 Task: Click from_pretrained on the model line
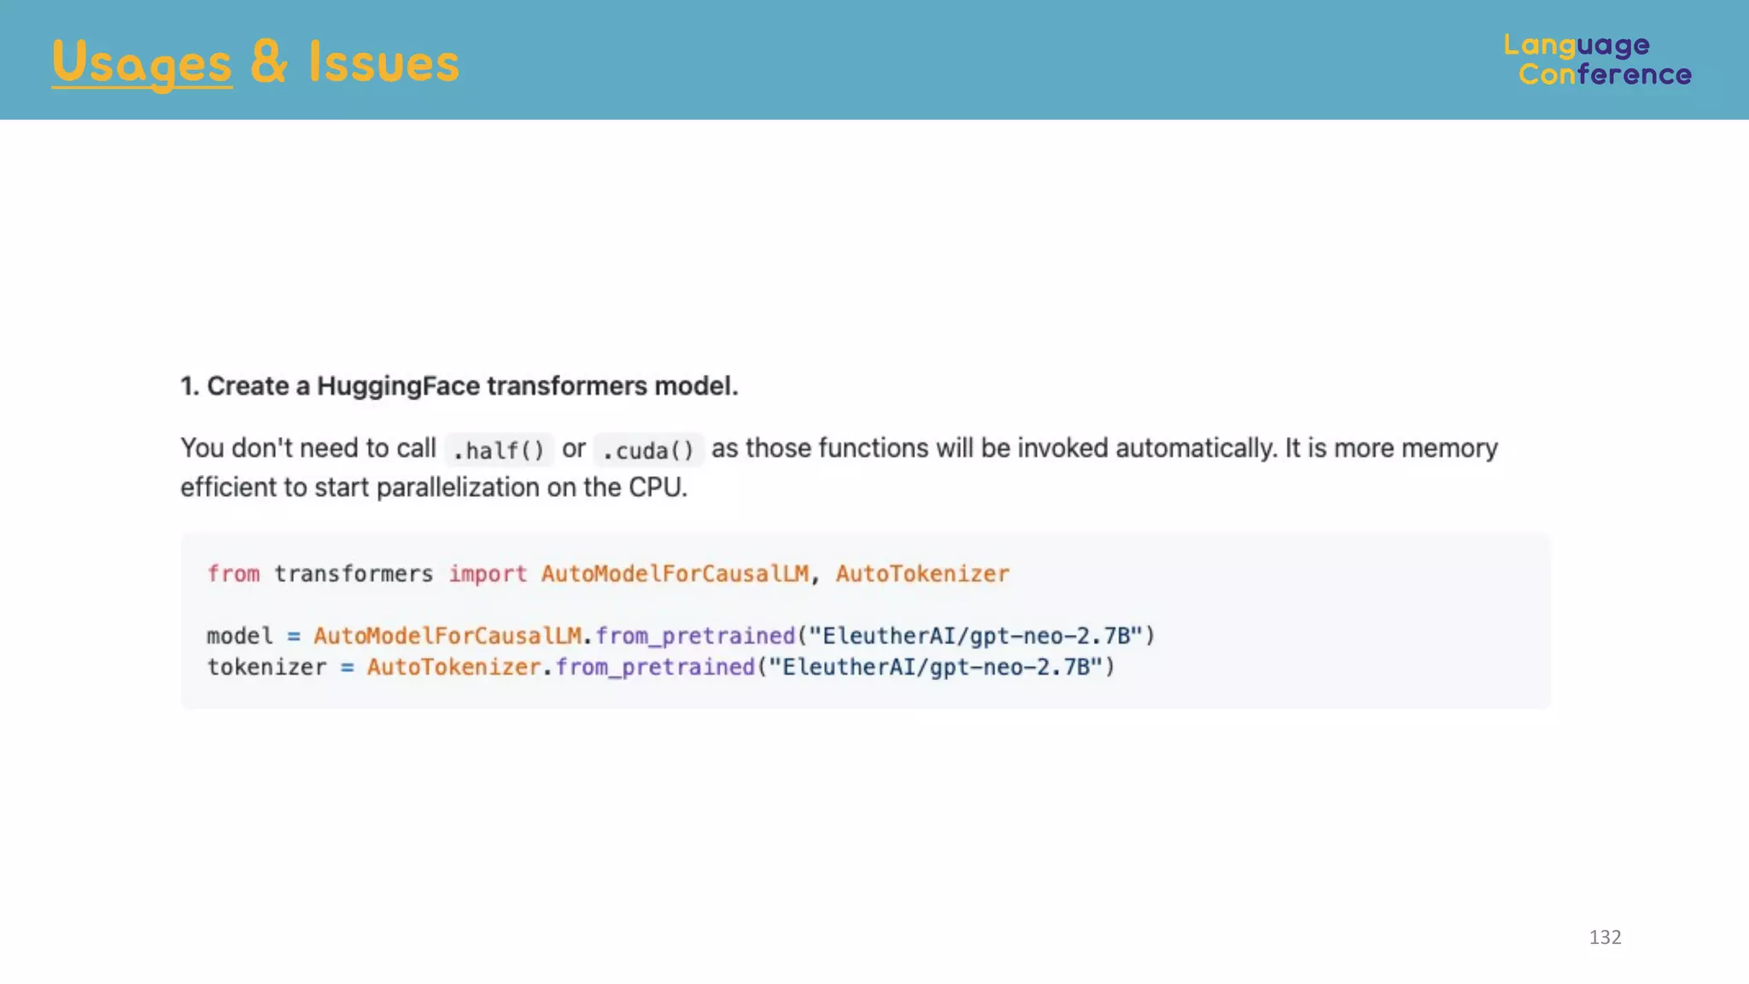[x=695, y=636]
